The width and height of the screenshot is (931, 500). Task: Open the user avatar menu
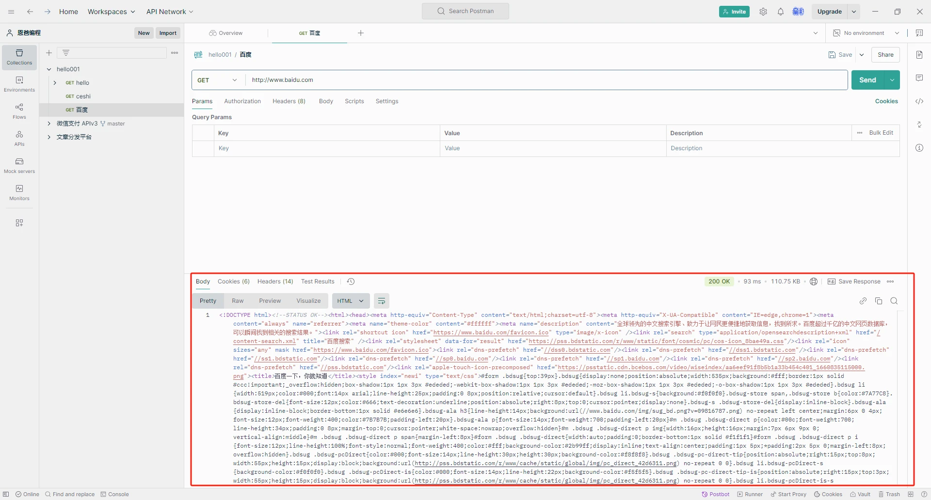(x=798, y=12)
